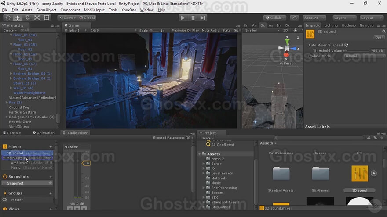Add a new group with plus icon
This screenshot has width=387, height=217.
tap(51, 193)
